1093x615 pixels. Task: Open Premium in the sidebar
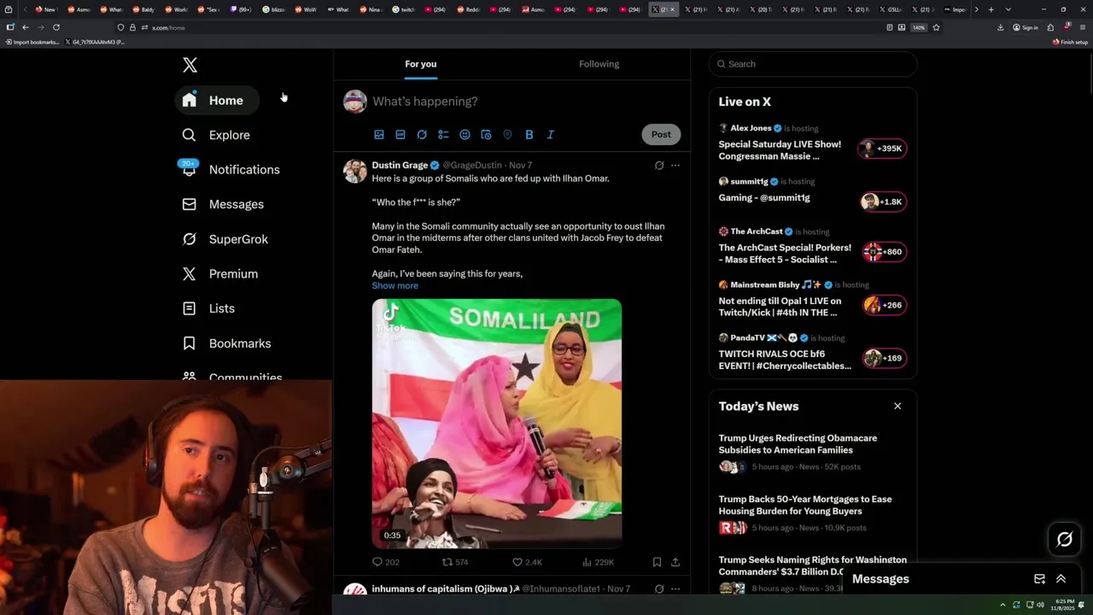(220, 274)
